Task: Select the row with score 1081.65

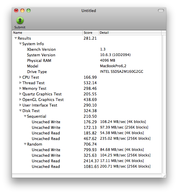Action: (x=87, y=166)
